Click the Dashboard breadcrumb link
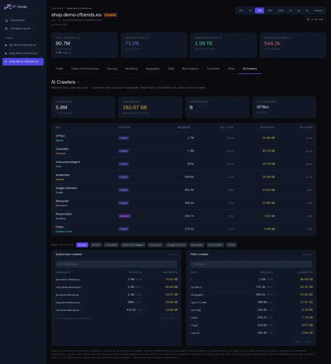 (x=57, y=8)
